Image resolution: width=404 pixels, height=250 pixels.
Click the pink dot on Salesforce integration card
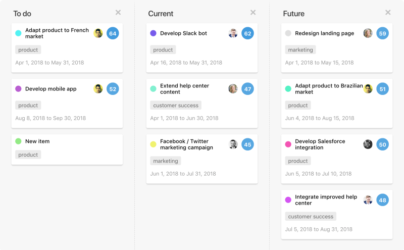pos(288,144)
